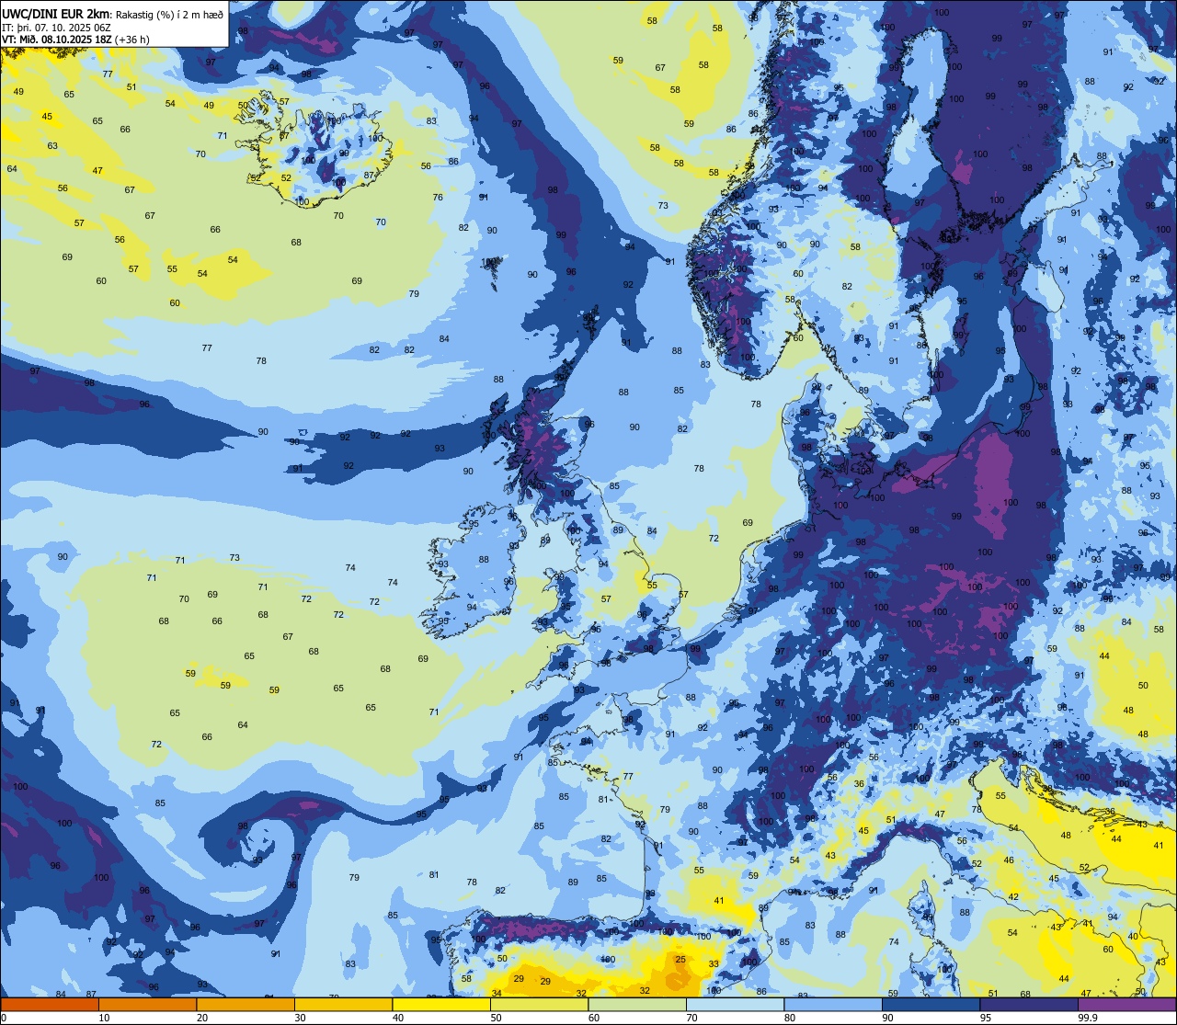The height and width of the screenshot is (1025, 1177).
Task: Click the 60–70 % light green legend swatch
Action: pyautogui.click(x=637, y=1005)
